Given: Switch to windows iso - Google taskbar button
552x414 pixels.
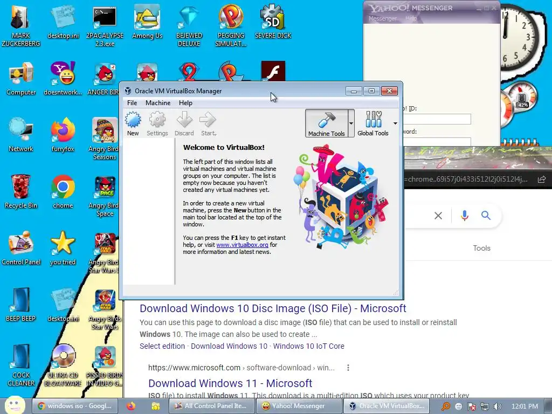Looking at the screenshot, I should coord(75,406).
